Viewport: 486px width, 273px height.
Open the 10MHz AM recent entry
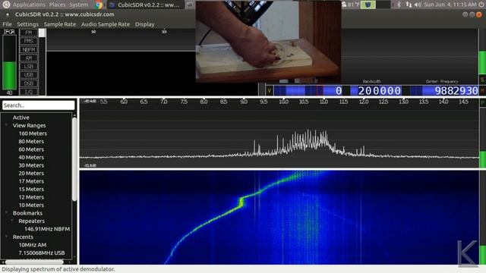33,245
